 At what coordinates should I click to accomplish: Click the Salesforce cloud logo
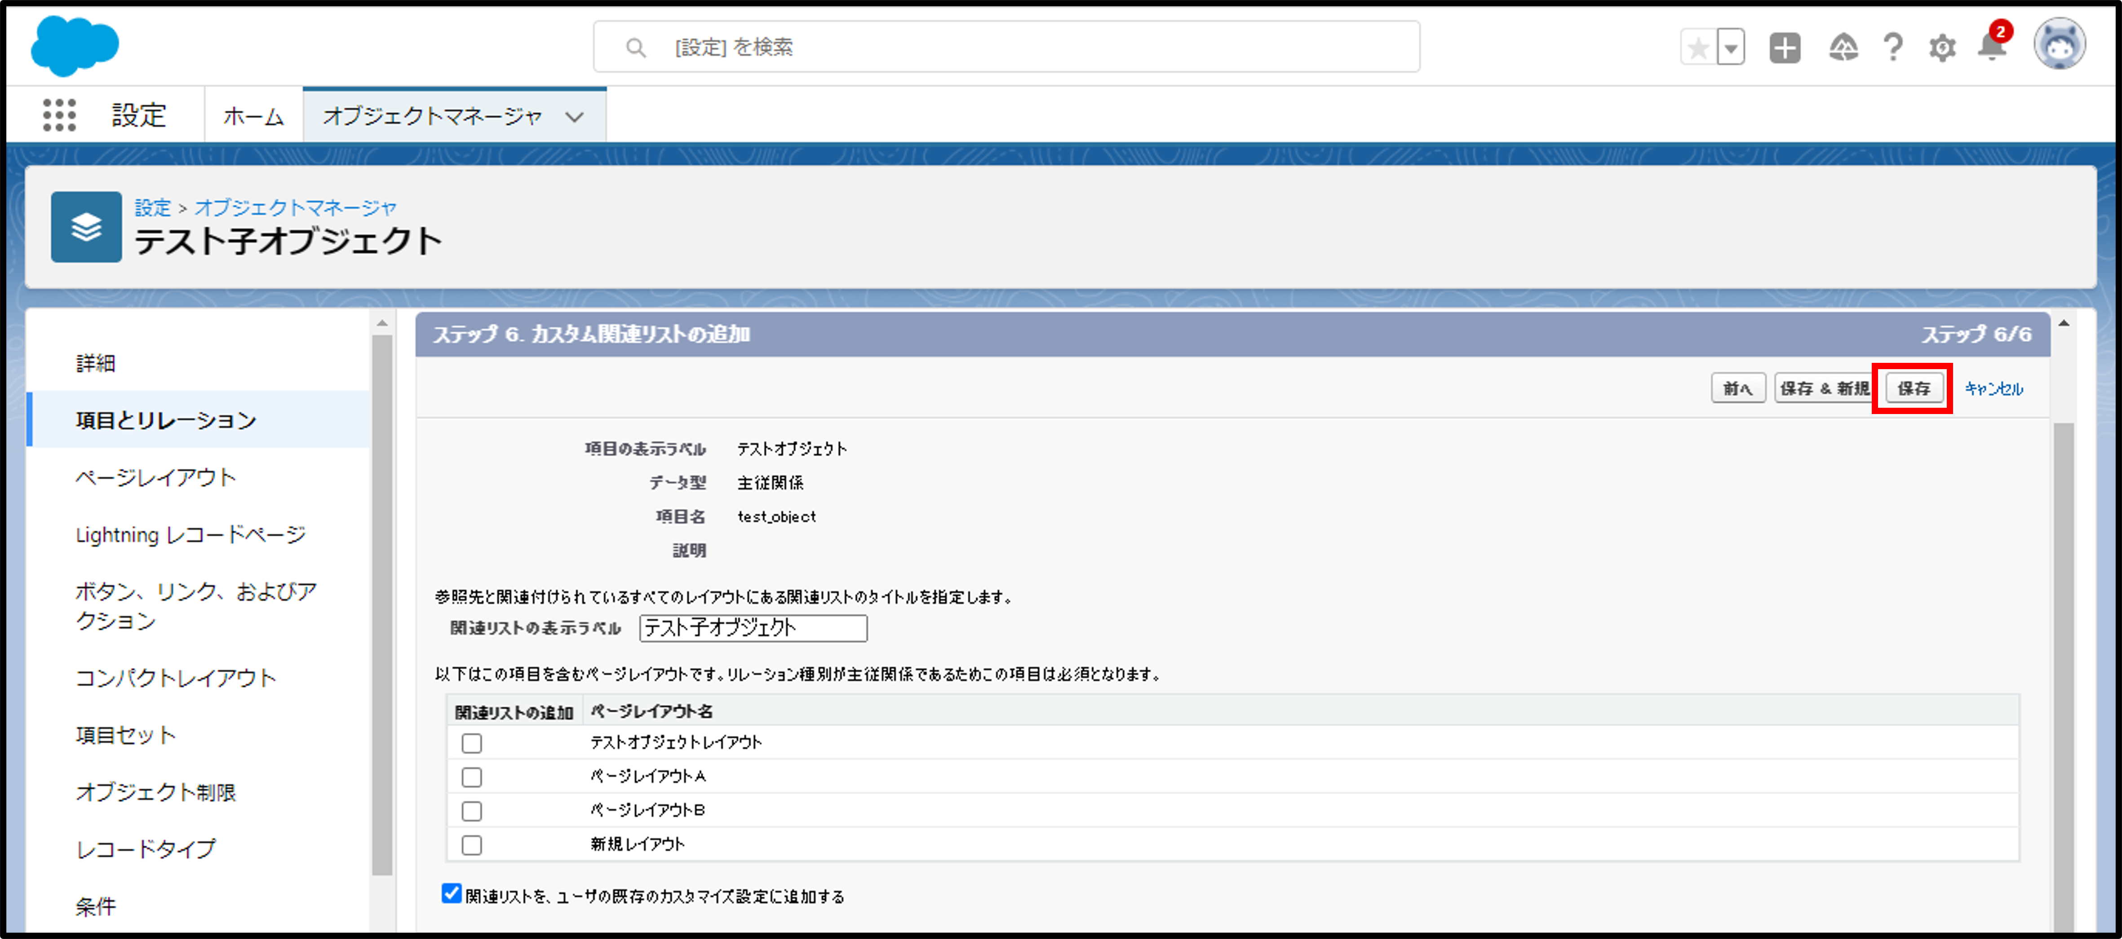(74, 46)
